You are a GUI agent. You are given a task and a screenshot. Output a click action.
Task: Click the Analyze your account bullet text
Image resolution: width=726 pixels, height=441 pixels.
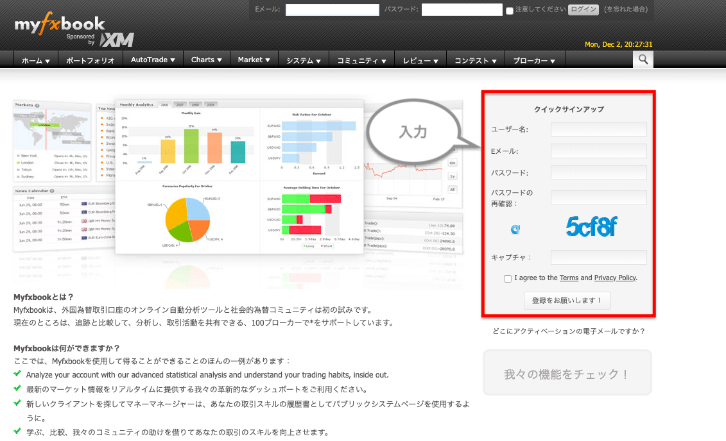tap(207, 375)
